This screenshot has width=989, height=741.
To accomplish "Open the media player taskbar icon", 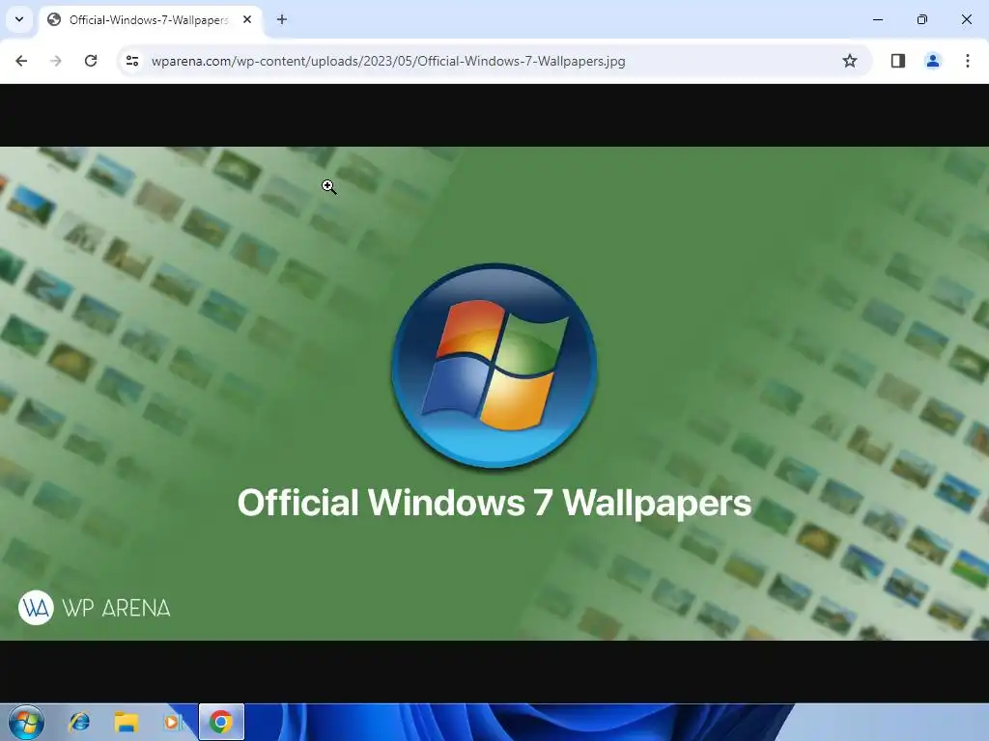I will coord(173,722).
